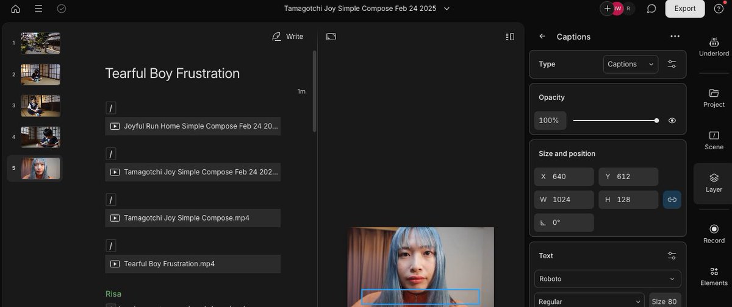Open the Regular font weight dropdown
Screen dimensions: 732x307
(589, 301)
